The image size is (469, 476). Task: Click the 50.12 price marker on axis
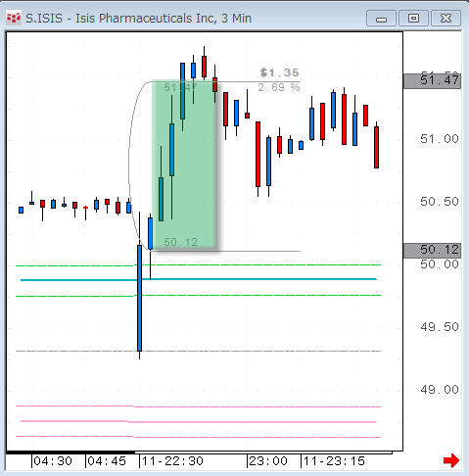(432, 251)
